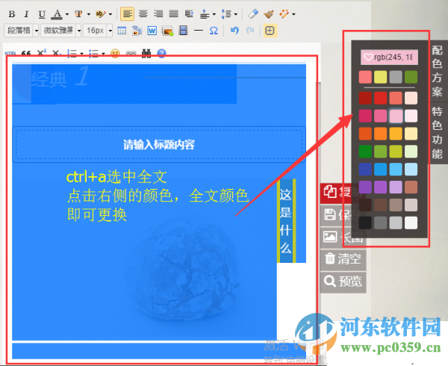Insert a horizontal line

pyautogui.click(x=199, y=31)
